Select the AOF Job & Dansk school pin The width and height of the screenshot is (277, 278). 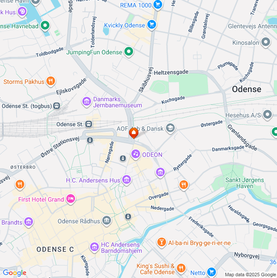pos(170,128)
